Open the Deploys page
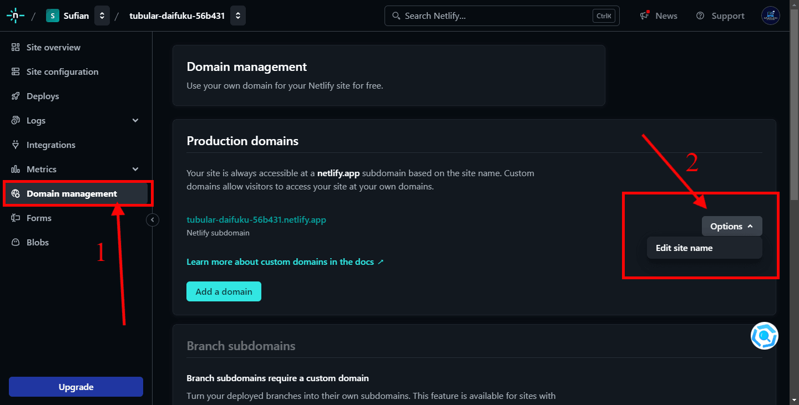Image resolution: width=799 pixels, height=405 pixels. [43, 96]
